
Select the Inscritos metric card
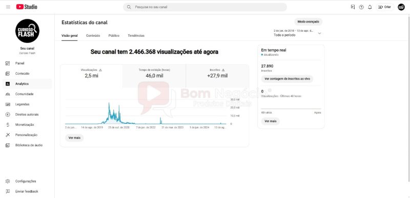point(217,76)
